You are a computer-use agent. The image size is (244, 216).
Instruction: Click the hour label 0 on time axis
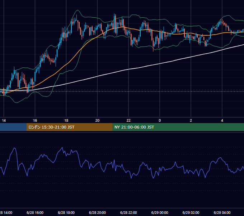pos(160,121)
